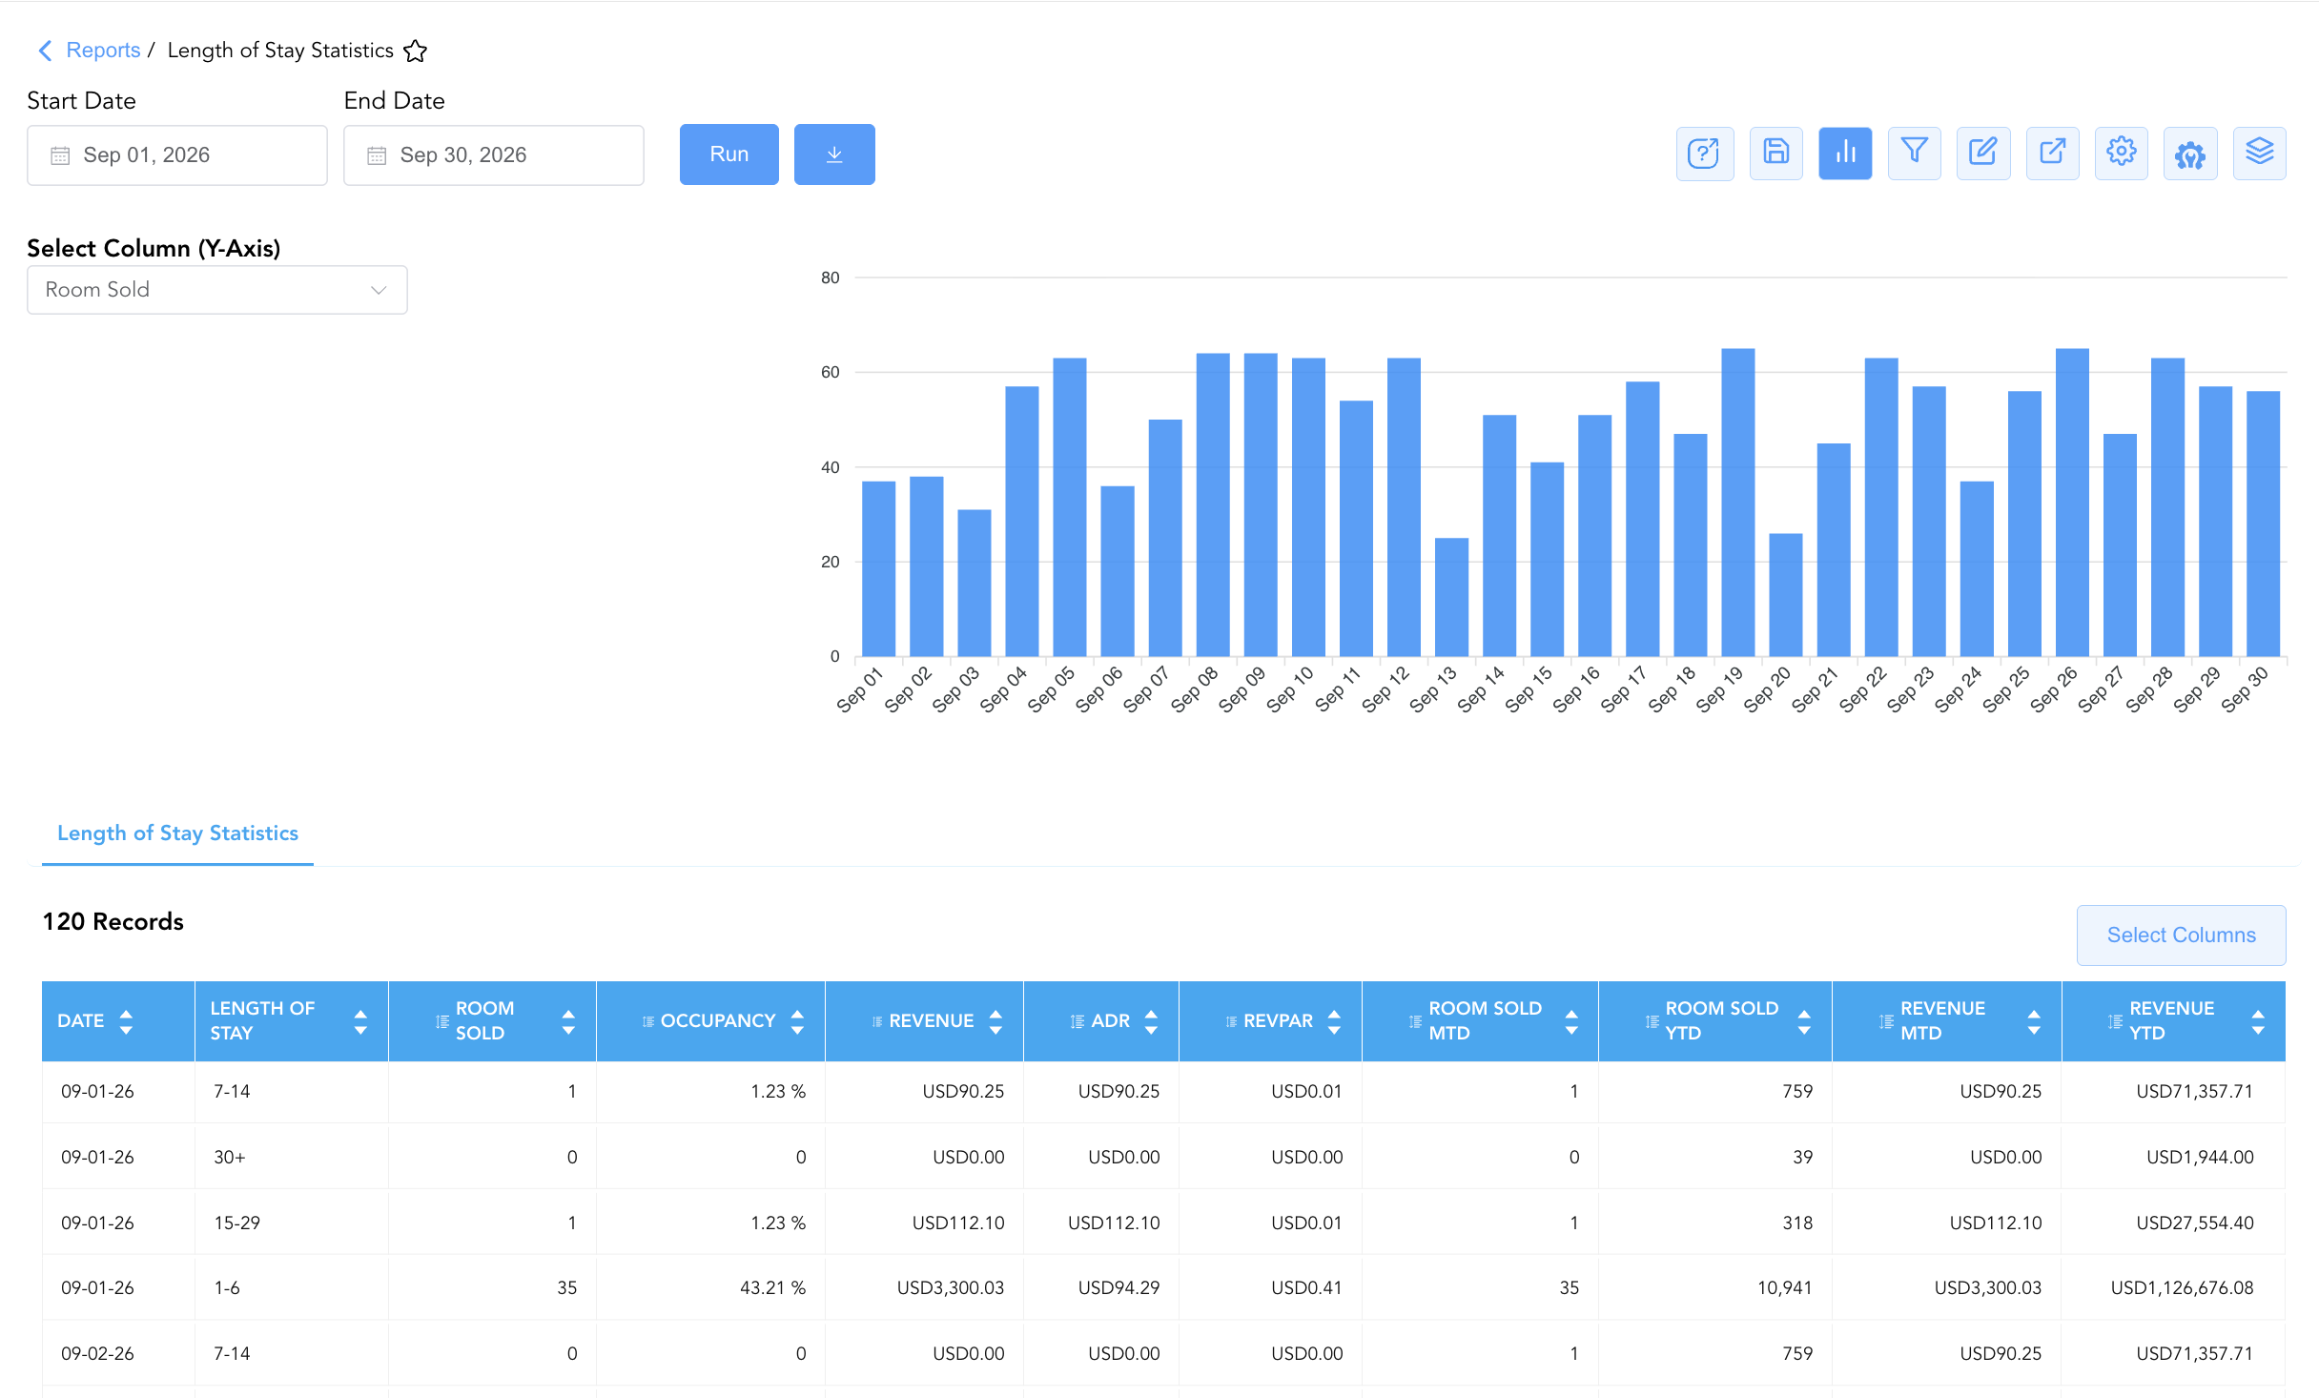Open the Room Sold Y-axis dropdown
The image size is (2319, 1398).
pos(217,290)
